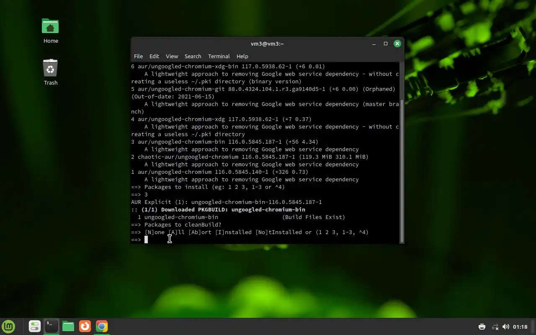Click the '(Build Files Exist)' text
536x335 pixels.
pyautogui.click(x=314, y=217)
